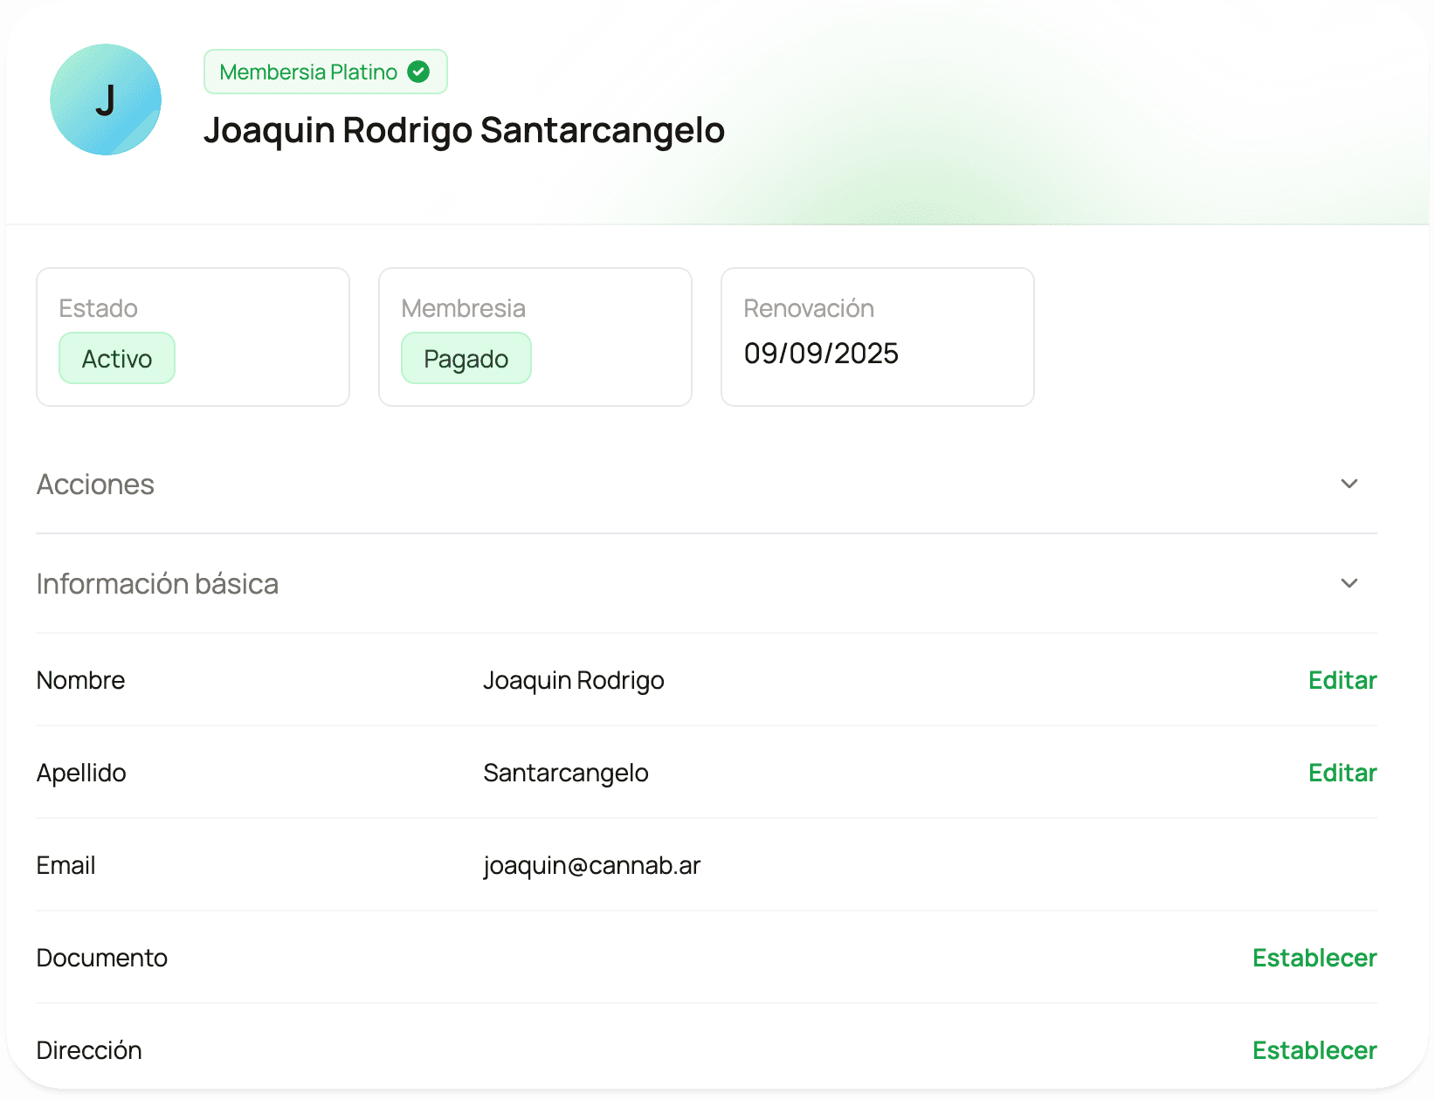Image resolution: width=1435 pixels, height=1100 pixels.
Task: Click the verified check icon on Membersia Platino badge
Action: [x=420, y=72]
